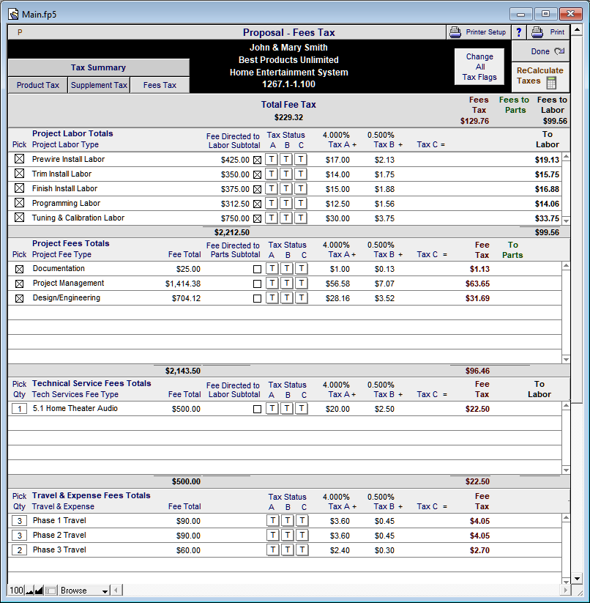
Task: Toggle Pick checkbox for Prewire Install Labor
Action: [x=19, y=159]
